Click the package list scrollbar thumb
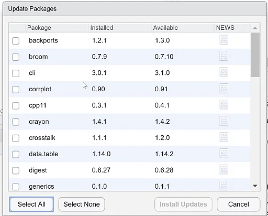The image size is (268, 216). click(x=255, y=55)
